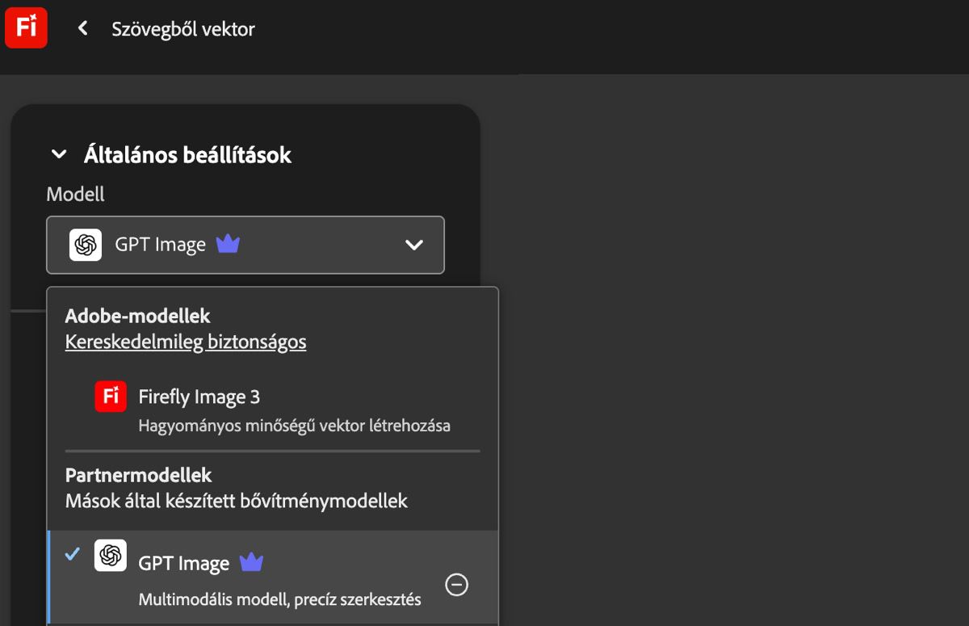
Task: Click the Hagyományos minőségű vektor létrehozása description
Action: click(295, 426)
